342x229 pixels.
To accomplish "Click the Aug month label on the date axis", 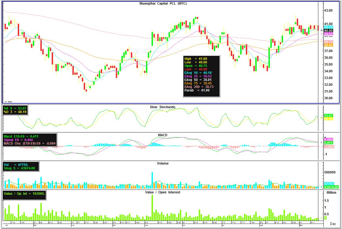I will (261, 225).
